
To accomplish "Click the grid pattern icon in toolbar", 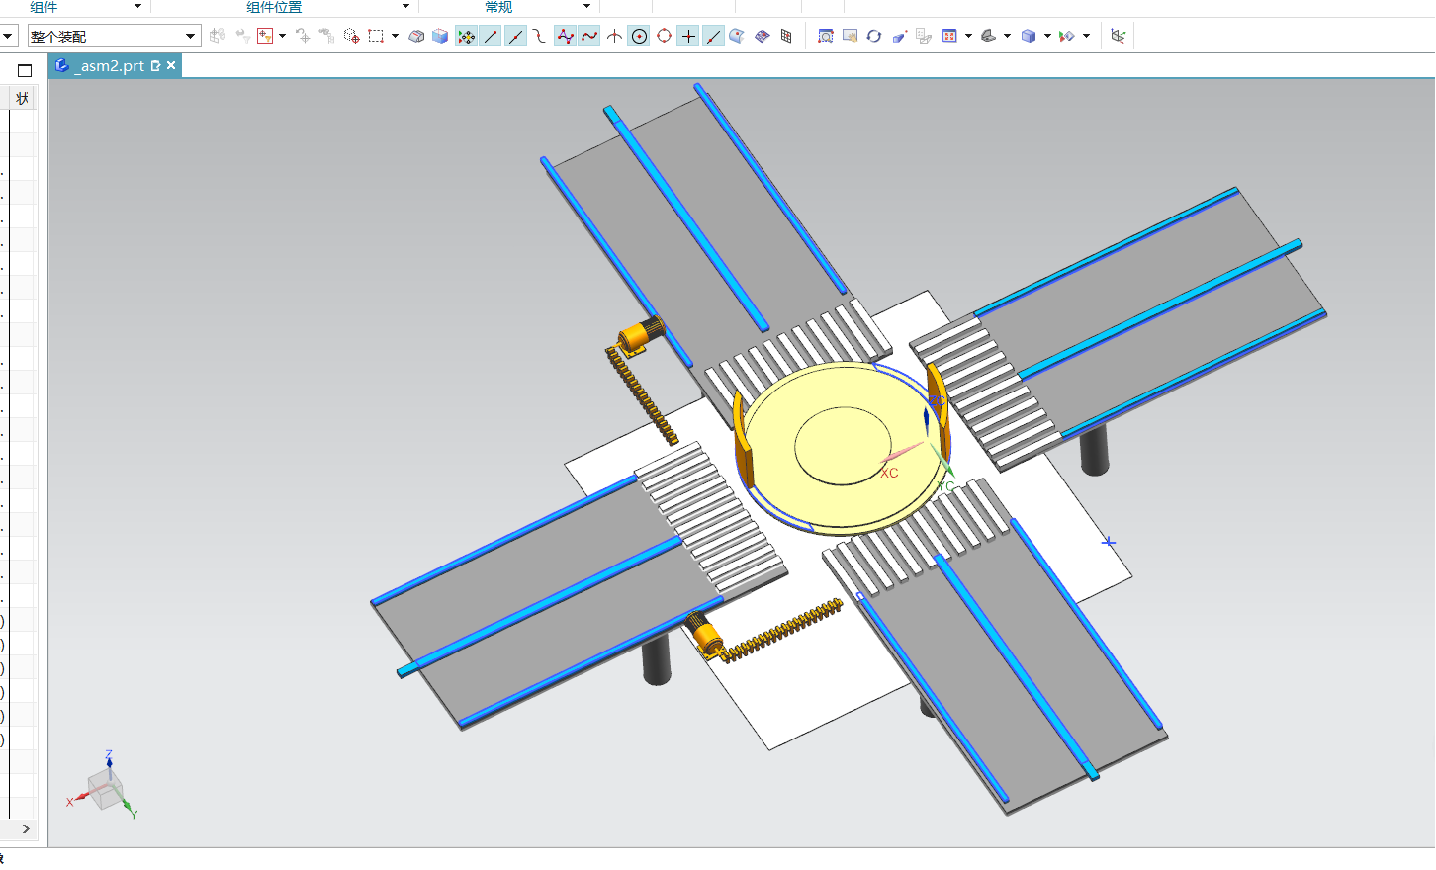I will click(x=786, y=36).
